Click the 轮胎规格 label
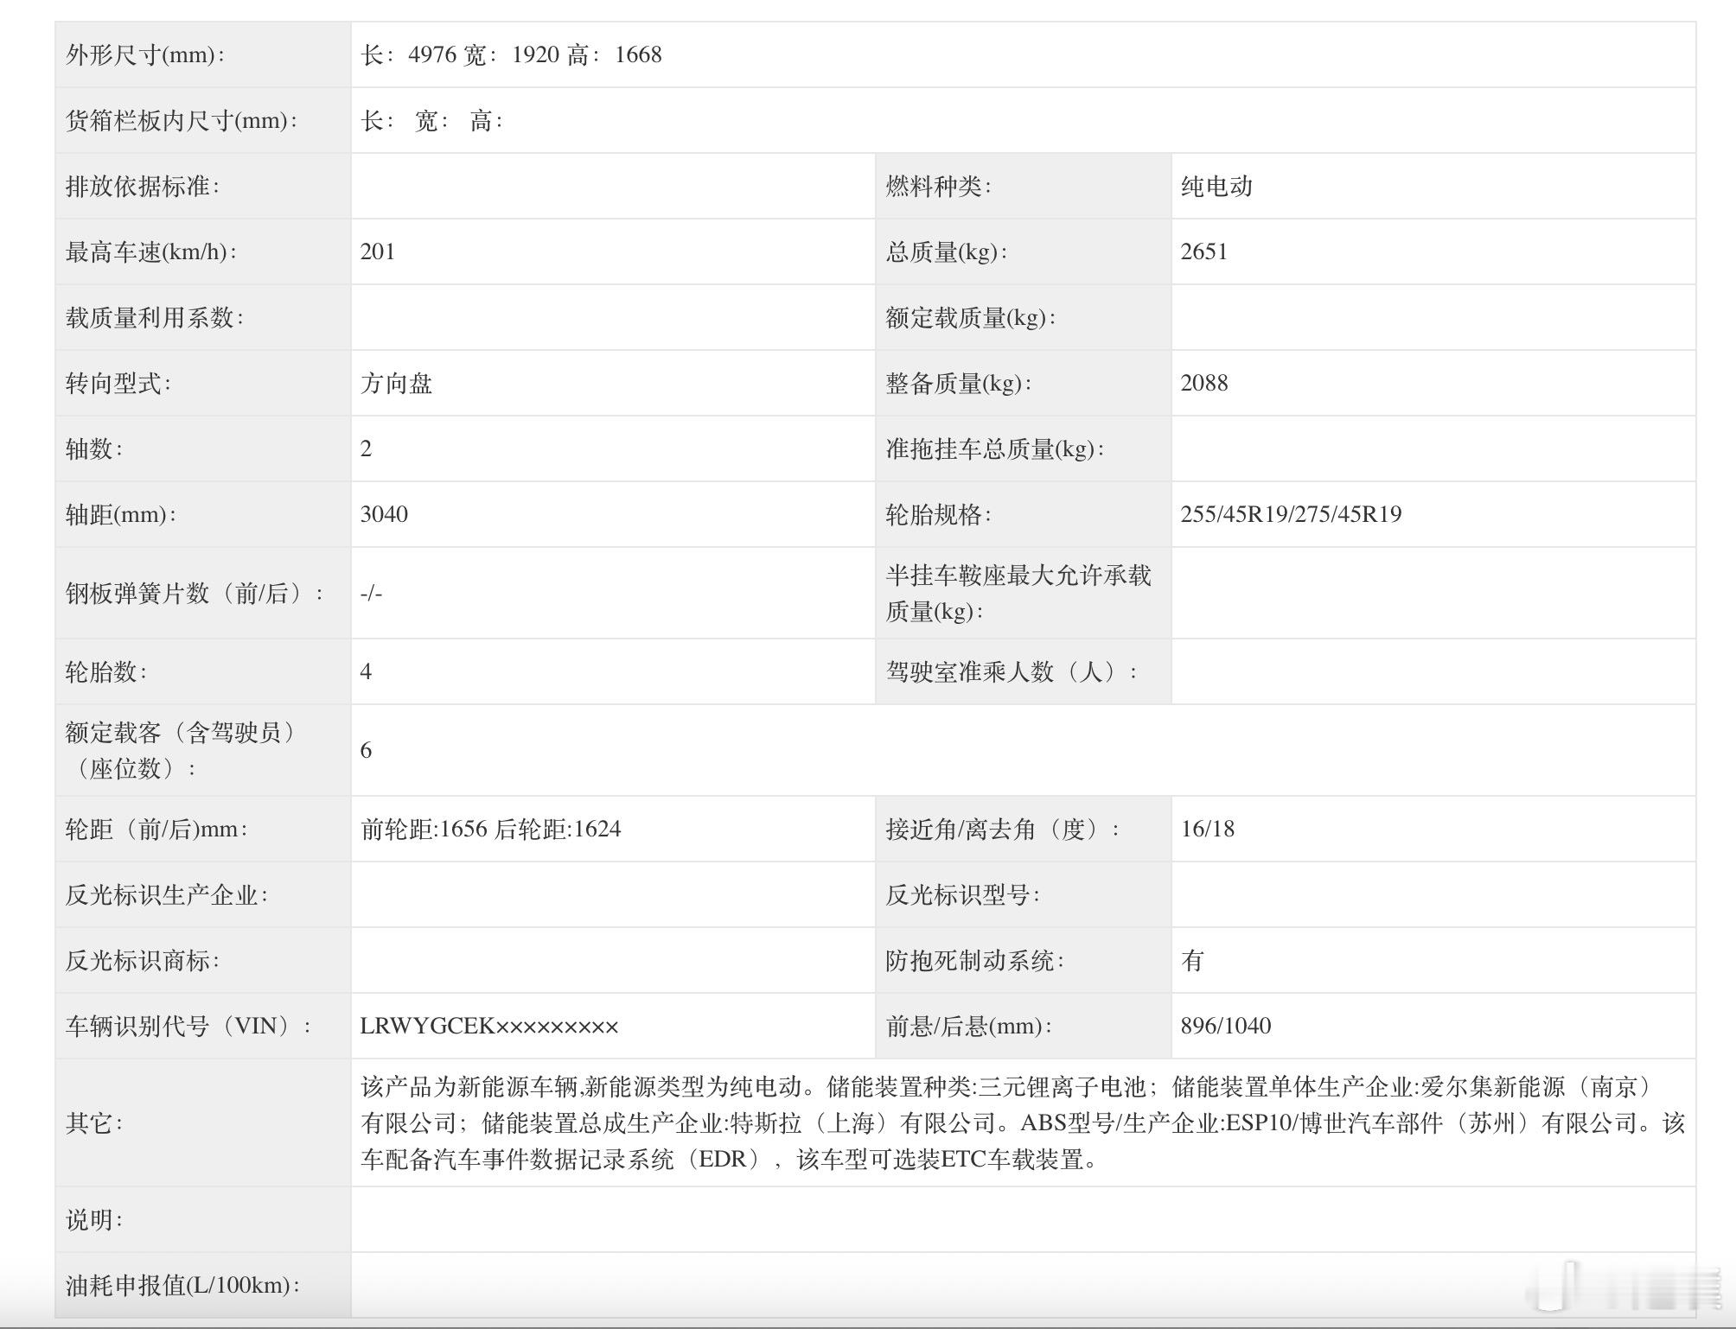1736x1329 pixels. click(938, 515)
